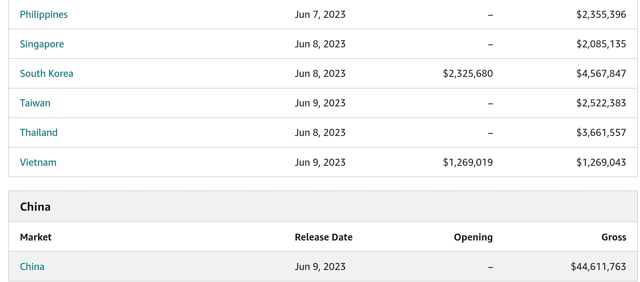The image size is (640, 282).
Task: Click the Release Date column header
Action: (324, 237)
